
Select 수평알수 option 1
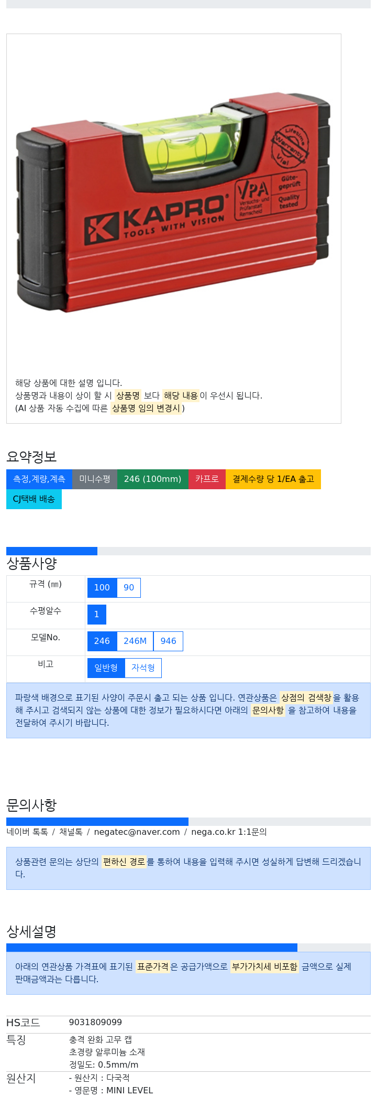pos(96,615)
